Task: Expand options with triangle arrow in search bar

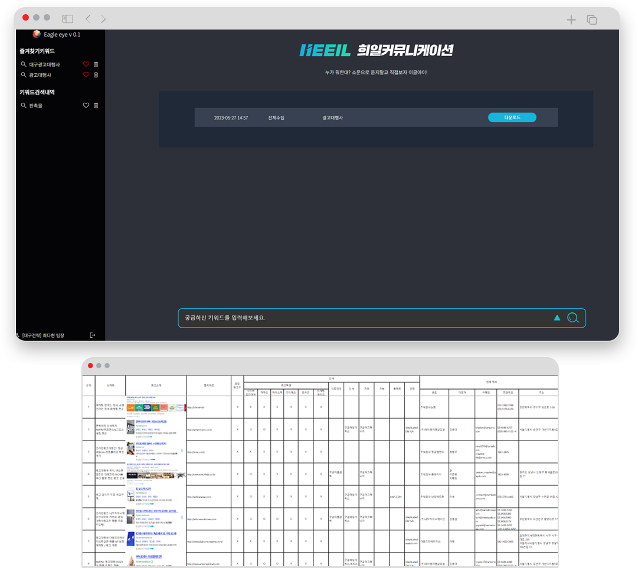Action: point(557,318)
